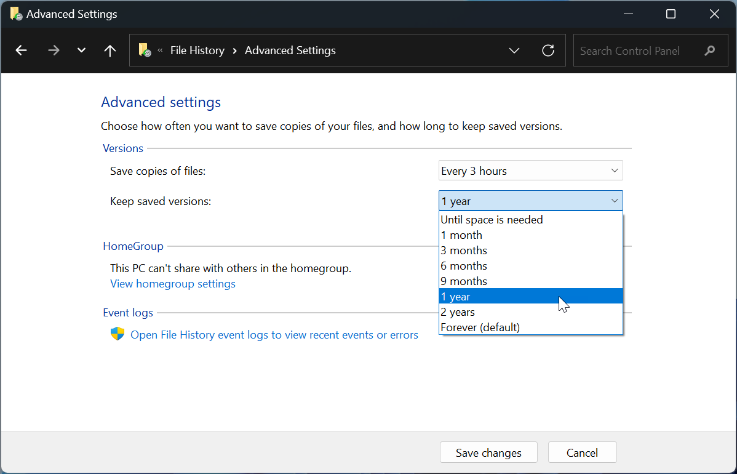Click the File History icon in the address bar
The height and width of the screenshot is (474, 737).
pyautogui.click(x=144, y=50)
